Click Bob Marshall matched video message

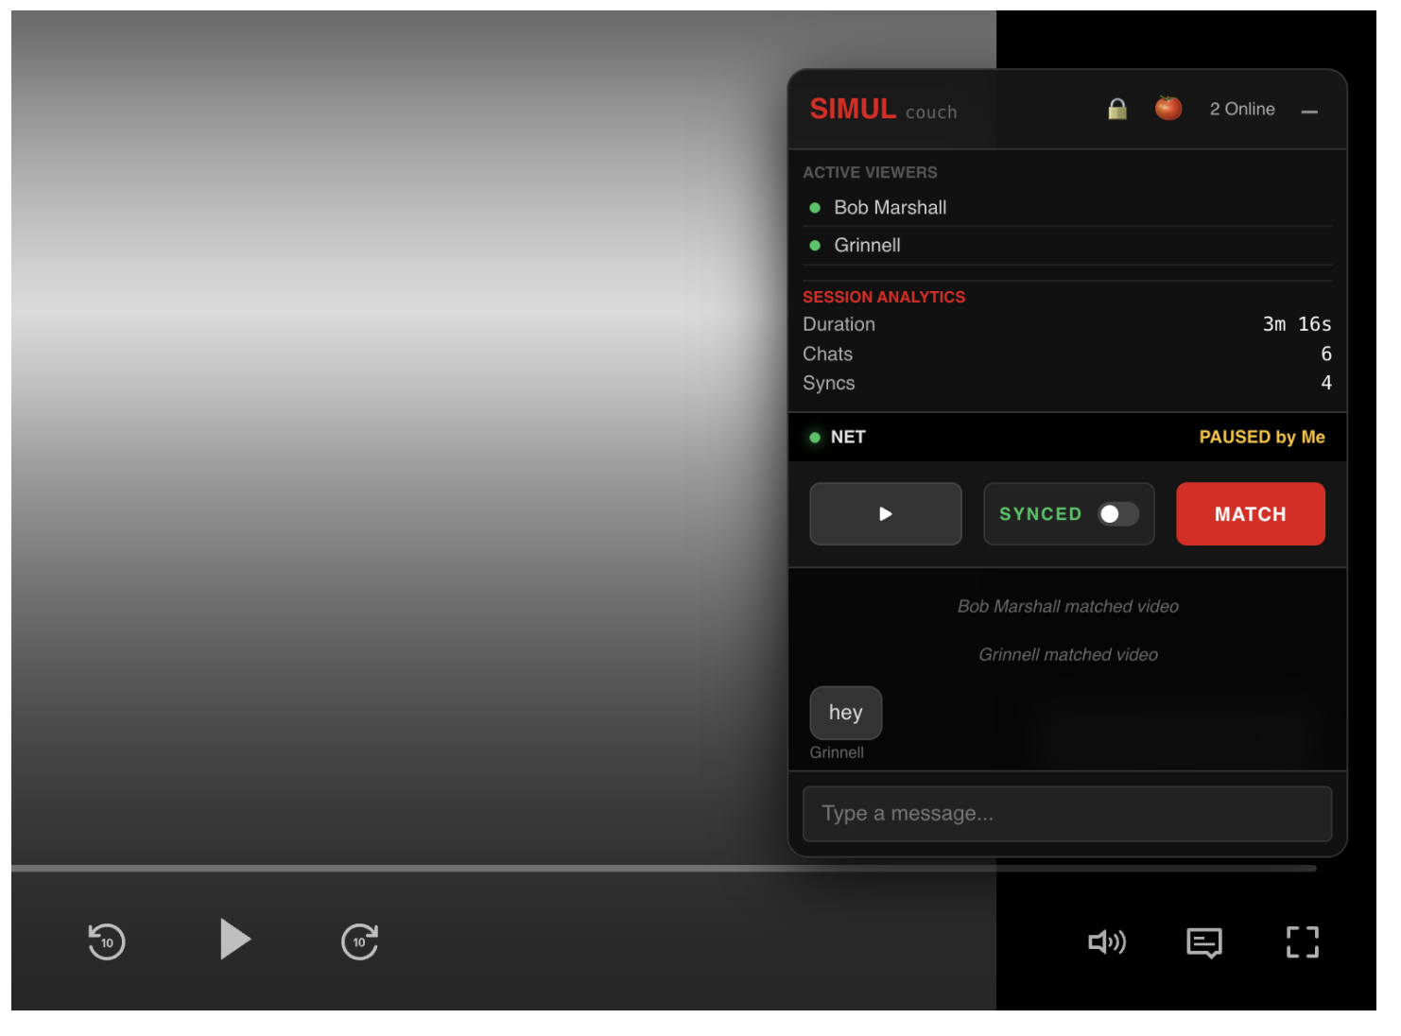(1068, 607)
